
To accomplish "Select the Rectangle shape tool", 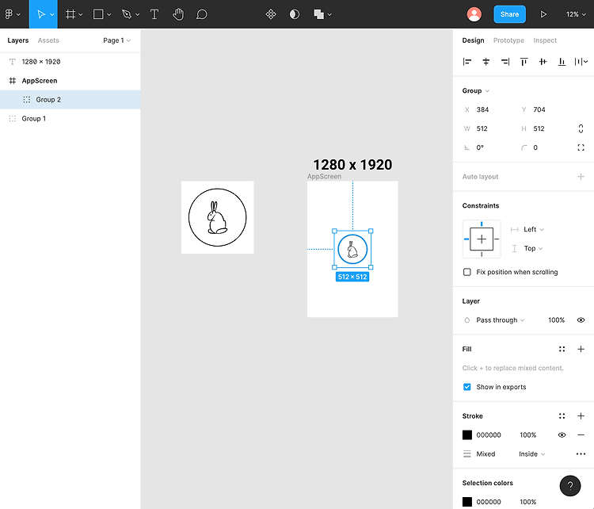I will click(98, 14).
